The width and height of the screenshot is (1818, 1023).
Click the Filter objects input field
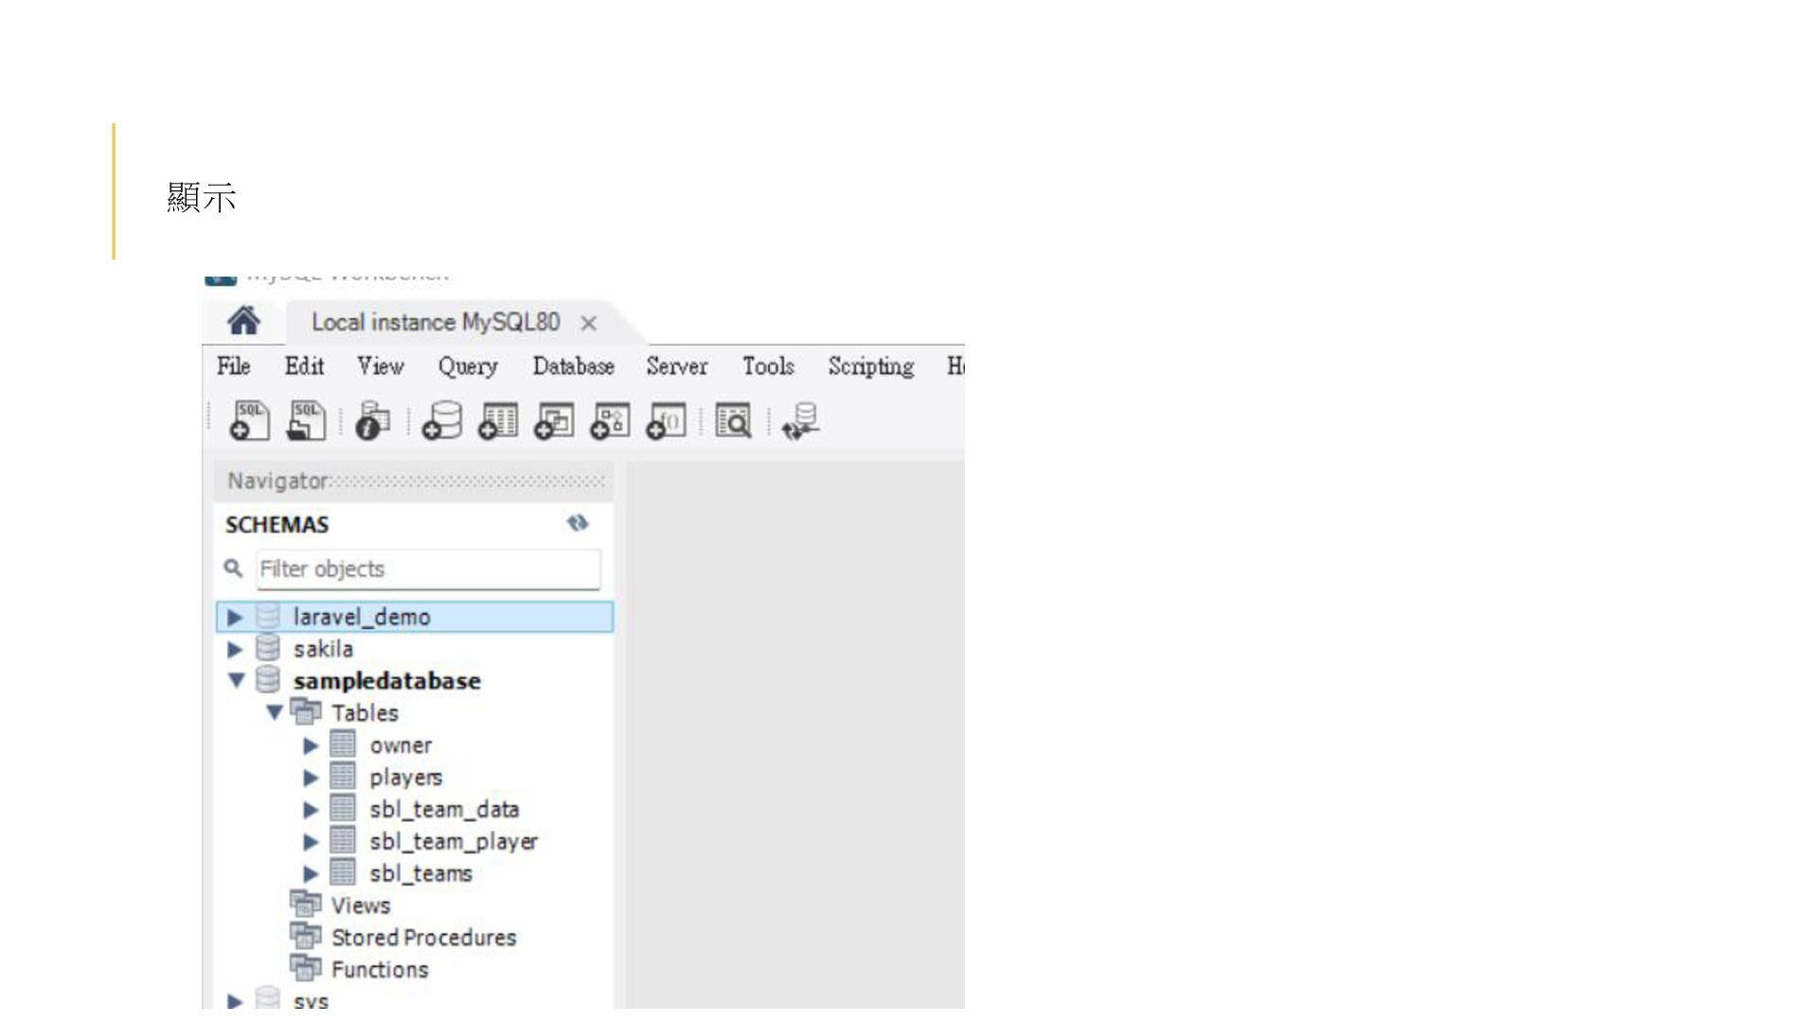coord(429,568)
